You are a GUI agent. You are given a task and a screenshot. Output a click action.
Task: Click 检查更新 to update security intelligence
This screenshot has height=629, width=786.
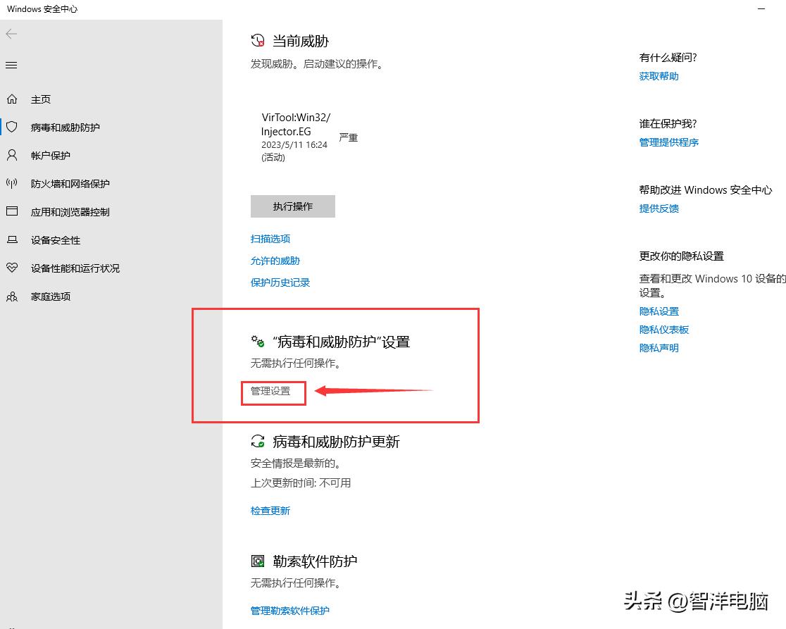pos(270,510)
